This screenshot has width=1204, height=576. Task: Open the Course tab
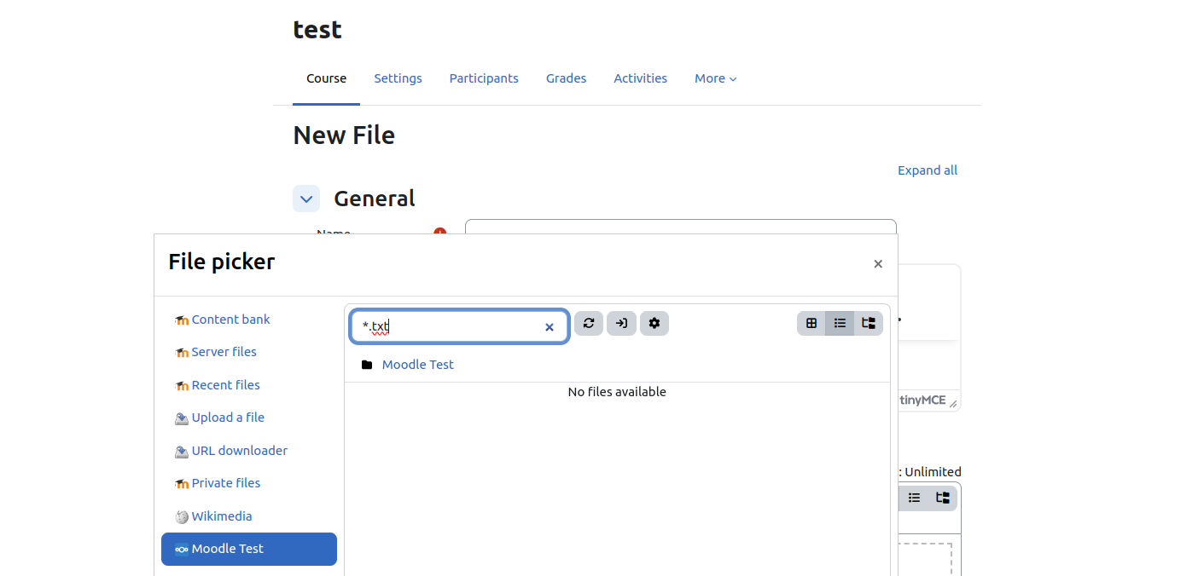point(326,78)
